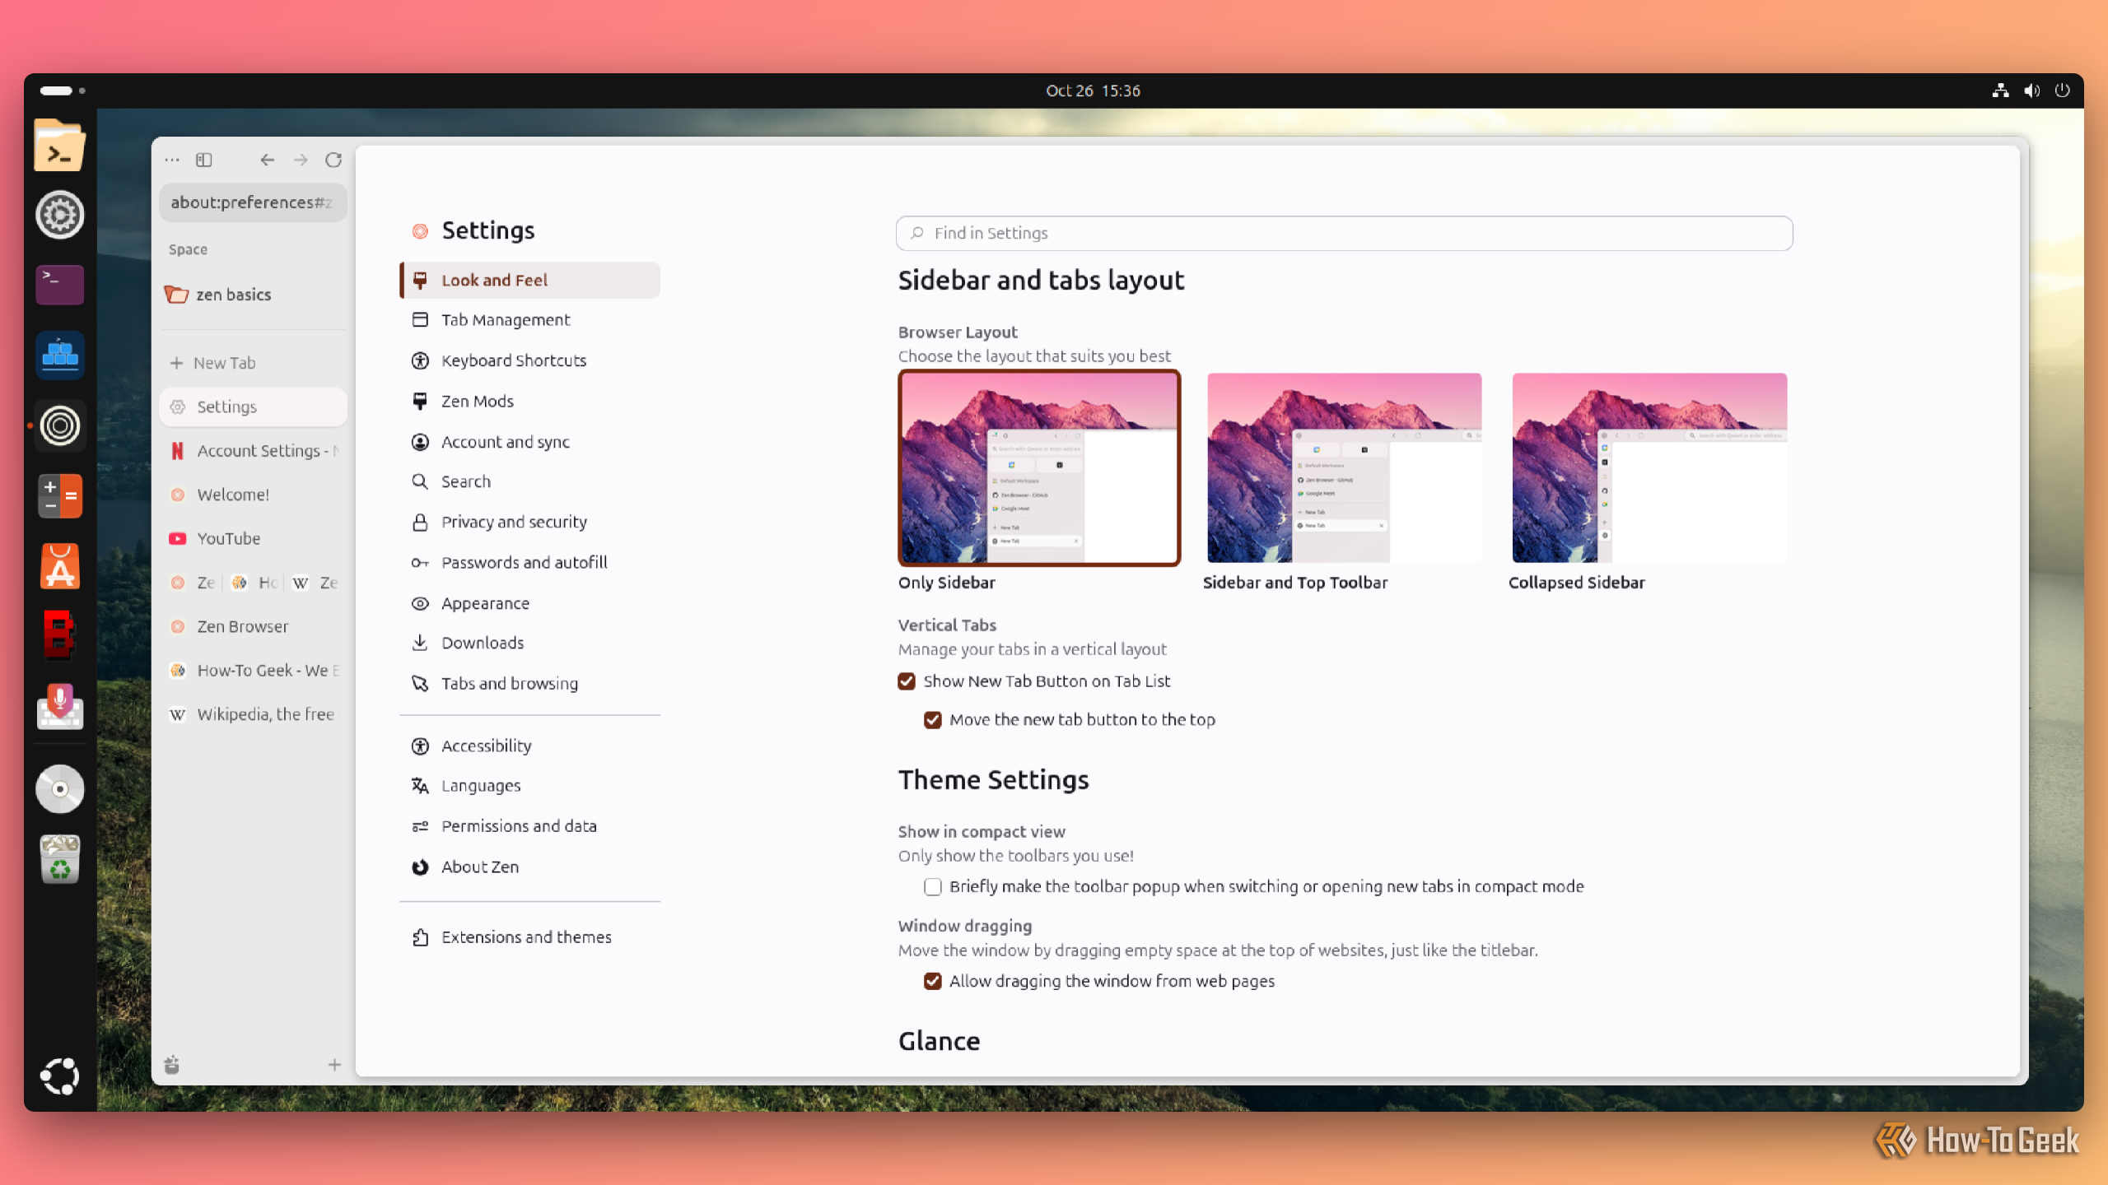
Task: Open Tab Management settings category
Action: pos(530,320)
